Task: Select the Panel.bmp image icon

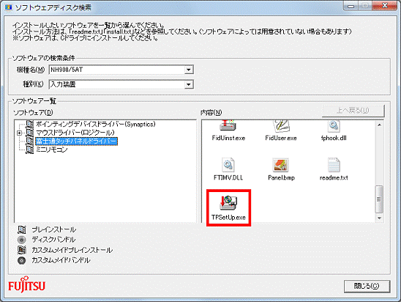Action: (x=281, y=165)
